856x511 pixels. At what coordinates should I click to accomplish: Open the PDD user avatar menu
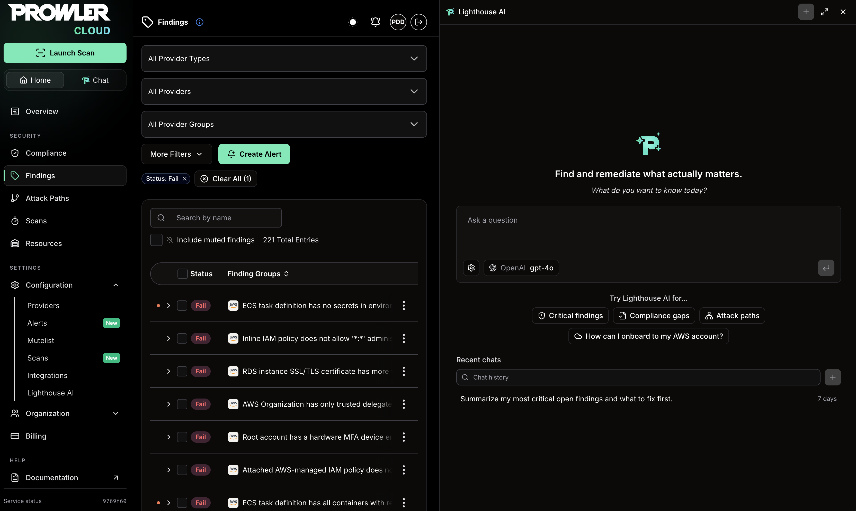pyautogui.click(x=398, y=22)
